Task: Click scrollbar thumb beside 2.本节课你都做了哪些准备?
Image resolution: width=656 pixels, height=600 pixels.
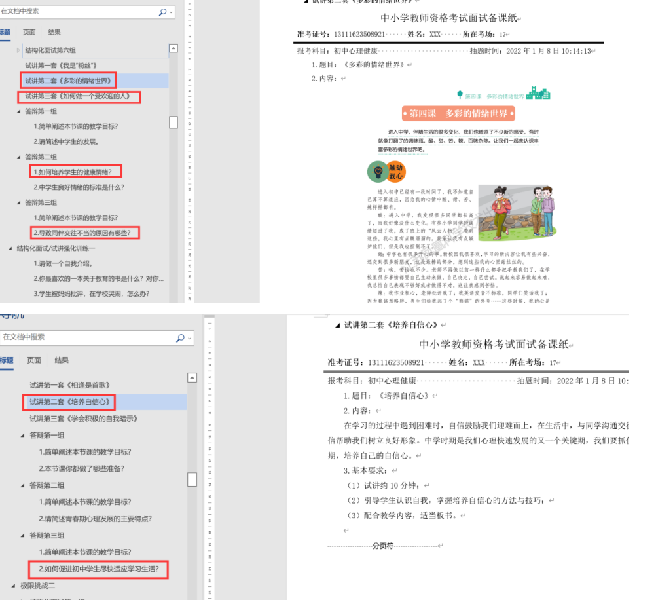Action: coord(192,479)
